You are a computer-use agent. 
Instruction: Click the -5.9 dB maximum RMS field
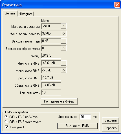pyautogui.click(x=51, y=70)
